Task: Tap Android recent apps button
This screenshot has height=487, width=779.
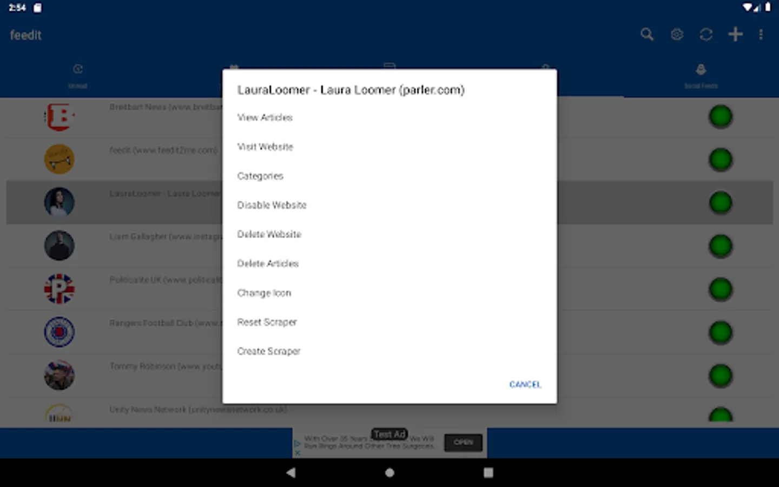Action: click(488, 472)
